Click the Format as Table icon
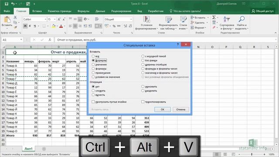The height and width of the screenshot is (157, 279). pyautogui.click(x=168, y=19)
